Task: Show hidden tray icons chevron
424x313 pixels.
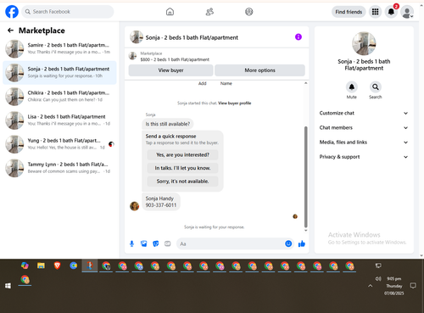Action: coord(370,286)
